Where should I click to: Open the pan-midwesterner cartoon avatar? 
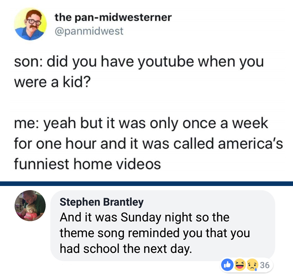click(30, 24)
